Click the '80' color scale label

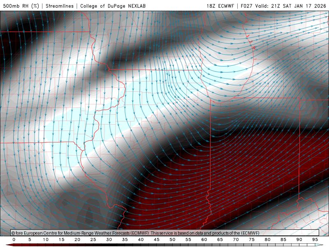pyautogui.click(x=268, y=240)
